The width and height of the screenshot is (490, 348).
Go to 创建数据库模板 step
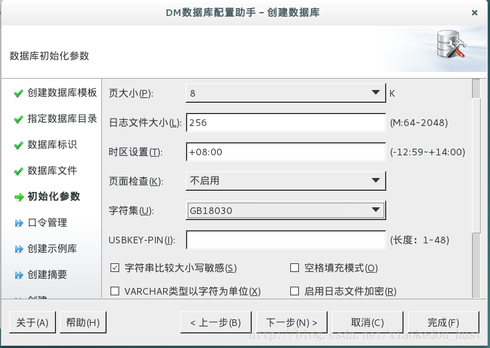(x=62, y=93)
